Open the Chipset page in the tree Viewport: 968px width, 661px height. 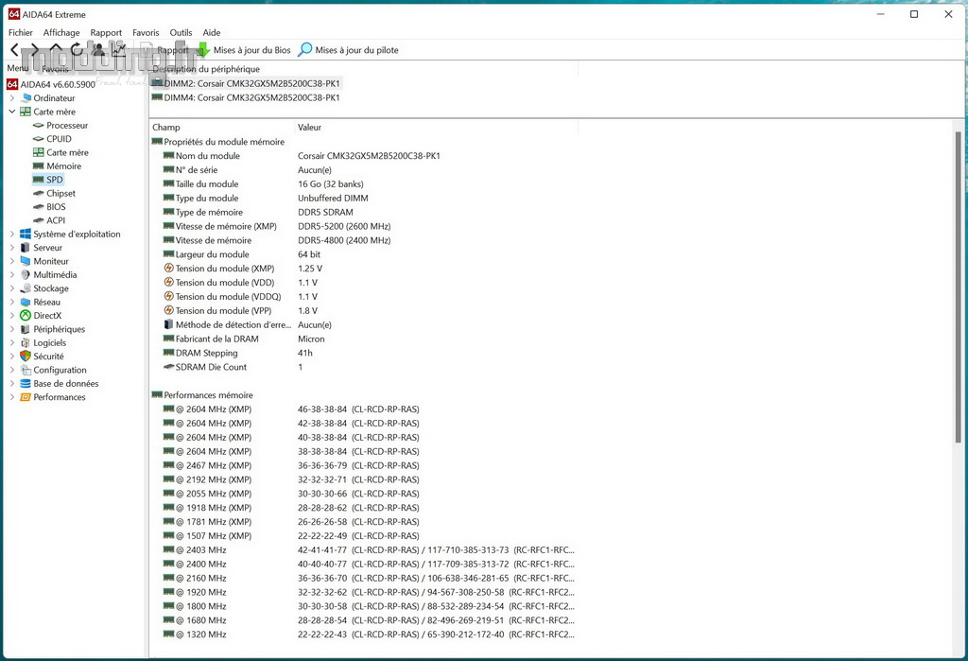[54, 193]
